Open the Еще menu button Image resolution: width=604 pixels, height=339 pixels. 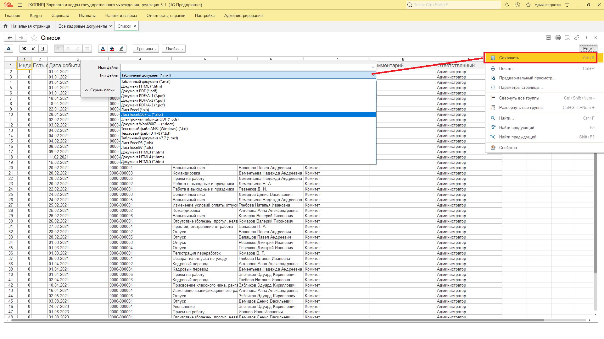click(x=588, y=49)
